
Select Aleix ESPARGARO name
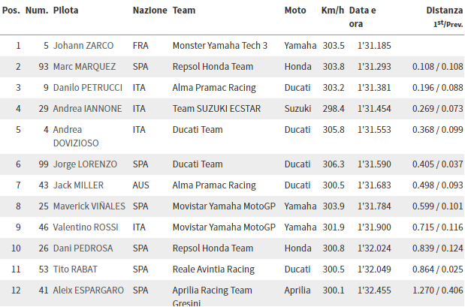pos(88,290)
